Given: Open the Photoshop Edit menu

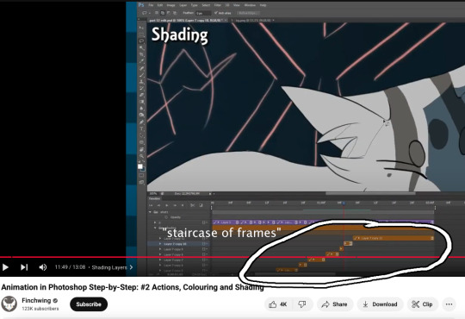Looking at the screenshot, I should pyautogui.click(x=160, y=5).
